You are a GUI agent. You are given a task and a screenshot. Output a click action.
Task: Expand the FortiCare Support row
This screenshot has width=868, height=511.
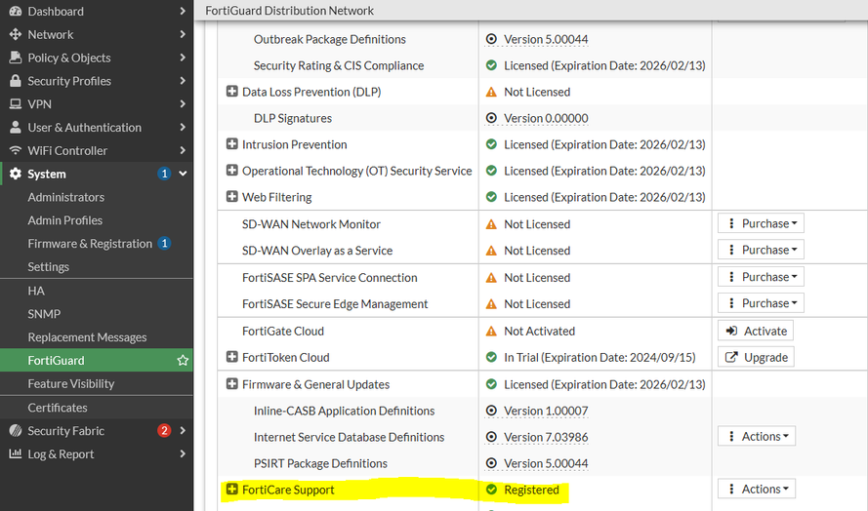click(x=232, y=490)
